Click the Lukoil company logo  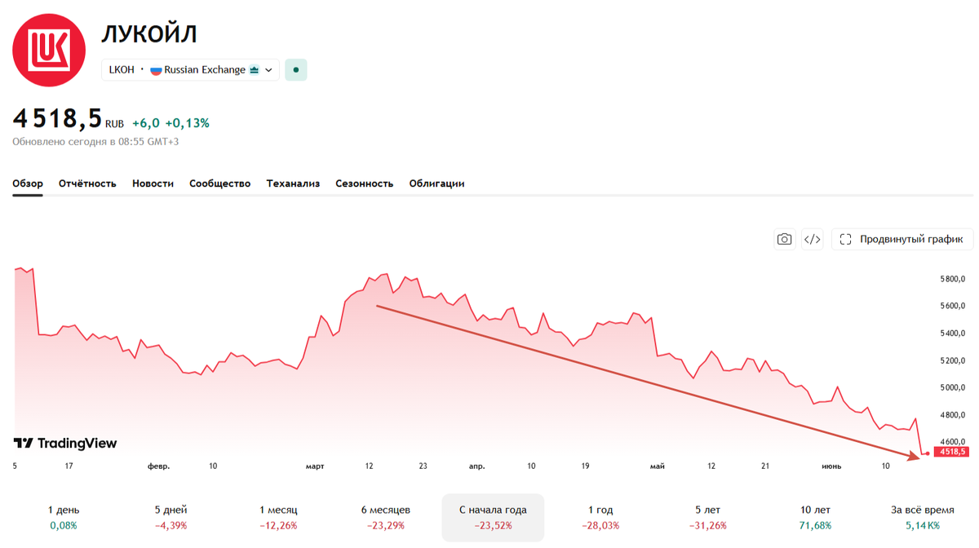[x=49, y=50]
